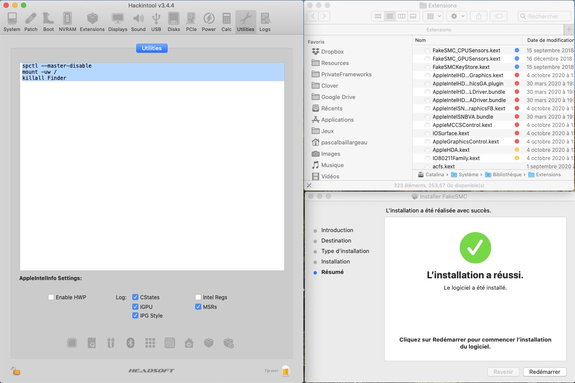This screenshot has width=575, height=383.
Task: Select IO80211Family.kext file row
Action: click(493, 158)
